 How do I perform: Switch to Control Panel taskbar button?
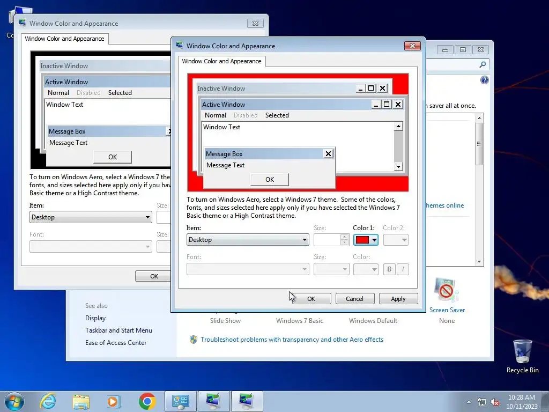point(180,401)
